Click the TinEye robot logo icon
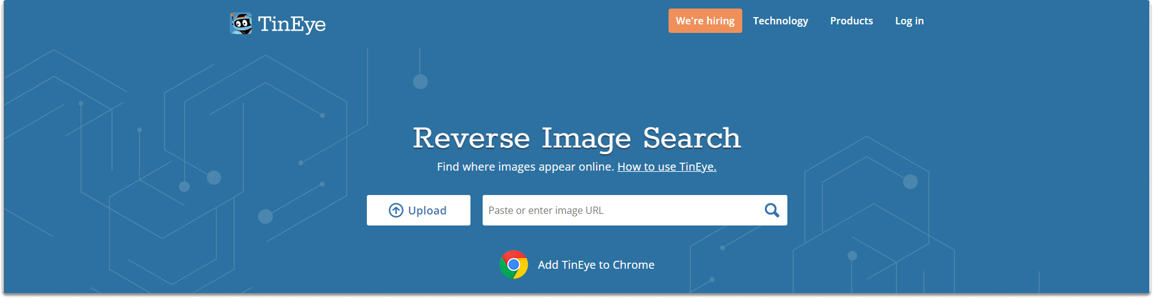1153x298 pixels. [x=241, y=23]
